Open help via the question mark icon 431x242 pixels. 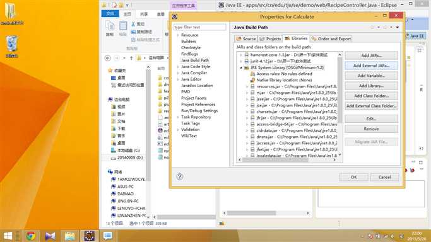click(179, 176)
